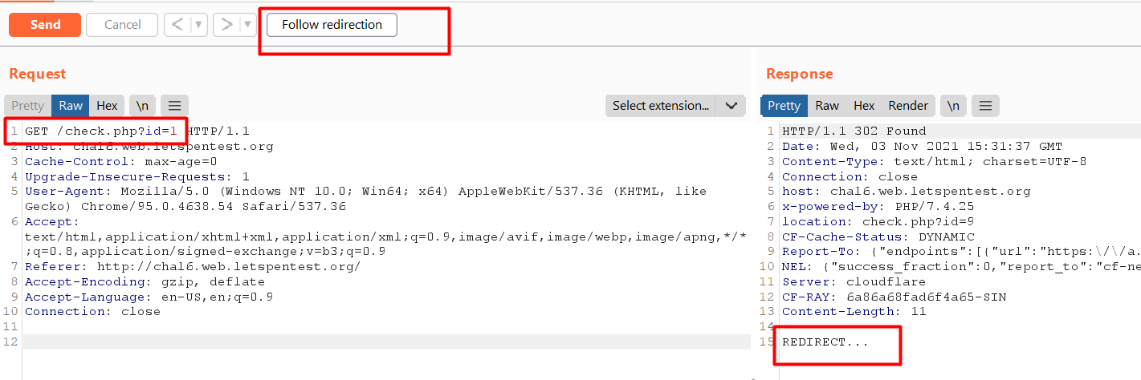Image resolution: width=1141 pixels, height=380 pixels.
Task: Toggle \n non-printable characters in Response
Action: 953,106
